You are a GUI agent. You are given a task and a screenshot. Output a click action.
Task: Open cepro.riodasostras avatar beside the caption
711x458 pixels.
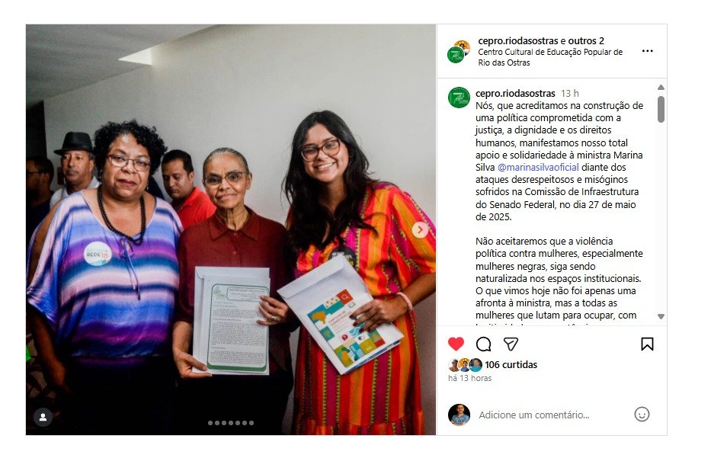click(459, 98)
